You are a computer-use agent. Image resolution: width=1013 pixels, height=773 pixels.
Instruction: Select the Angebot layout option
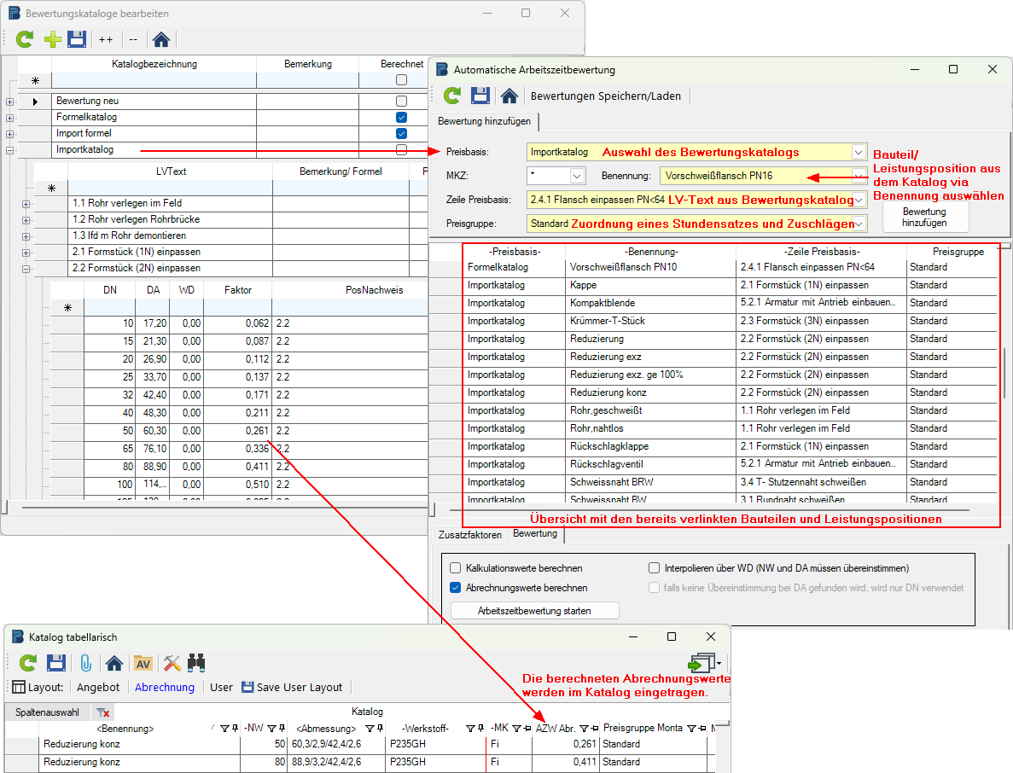[98, 687]
